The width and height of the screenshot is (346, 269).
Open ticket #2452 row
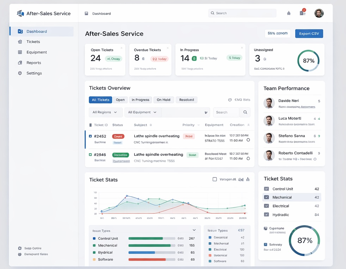(156, 139)
